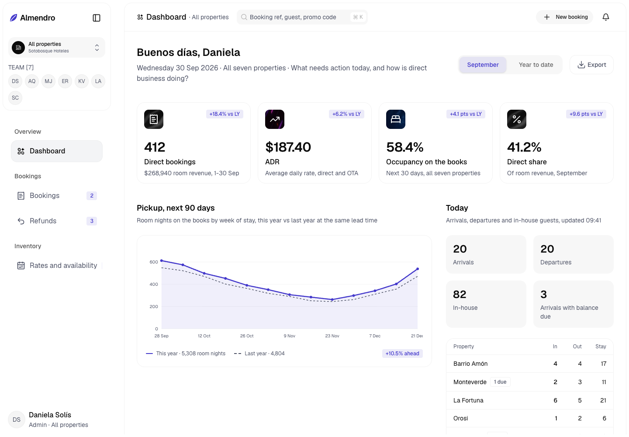
Task: Select the Orosi row
Action: pos(530,418)
